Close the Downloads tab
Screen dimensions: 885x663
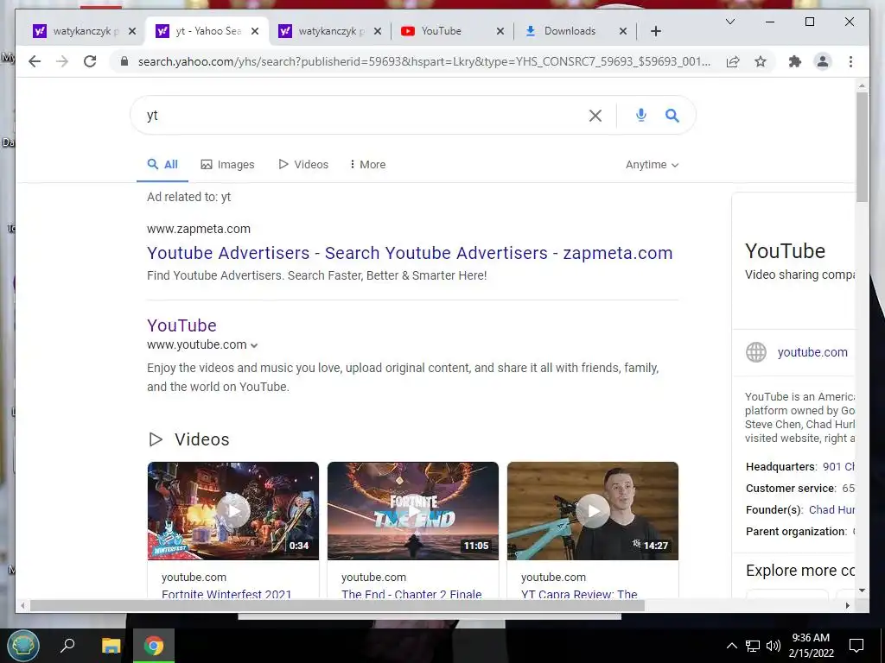click(x=623, y=31)
